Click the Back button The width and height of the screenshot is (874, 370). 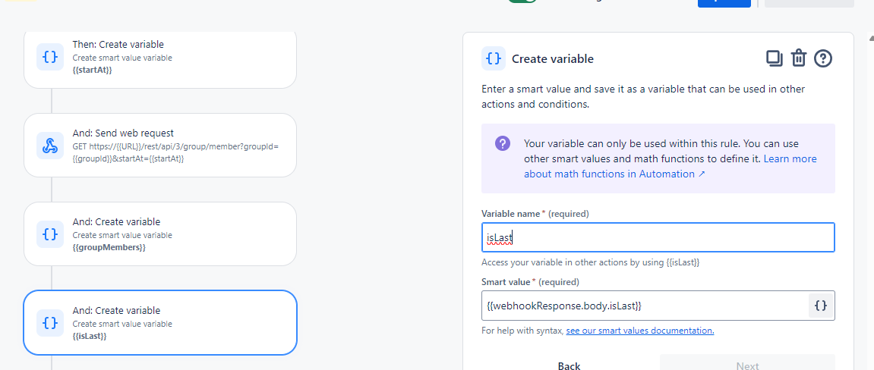pos(569,365)
